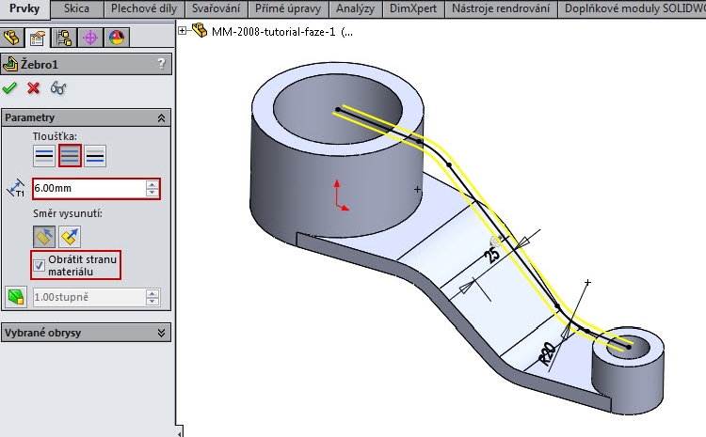Open help question mark for Žebro1
706x437 pixels.
pyautogui.click(x=161, y=64)
